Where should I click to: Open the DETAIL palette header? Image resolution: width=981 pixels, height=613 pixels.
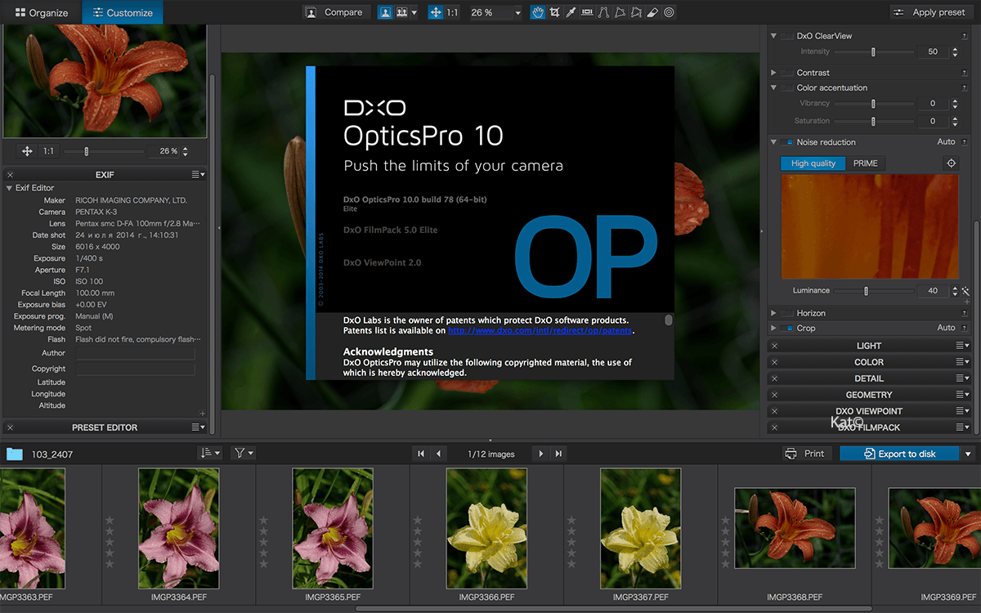click(x=869, y=378)
